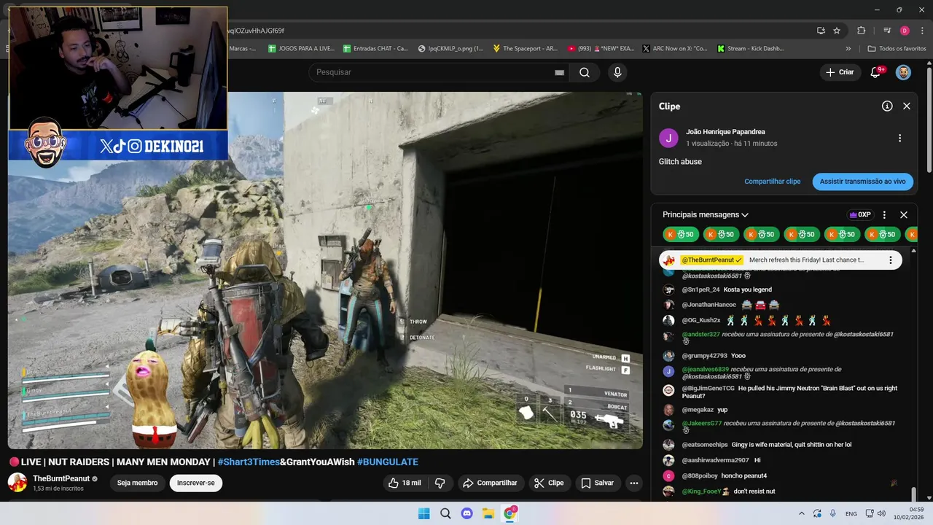Like the video with 18 mil
Image resolution: width=933 pixels, height=525 pixels.
(x=405, y=483)
